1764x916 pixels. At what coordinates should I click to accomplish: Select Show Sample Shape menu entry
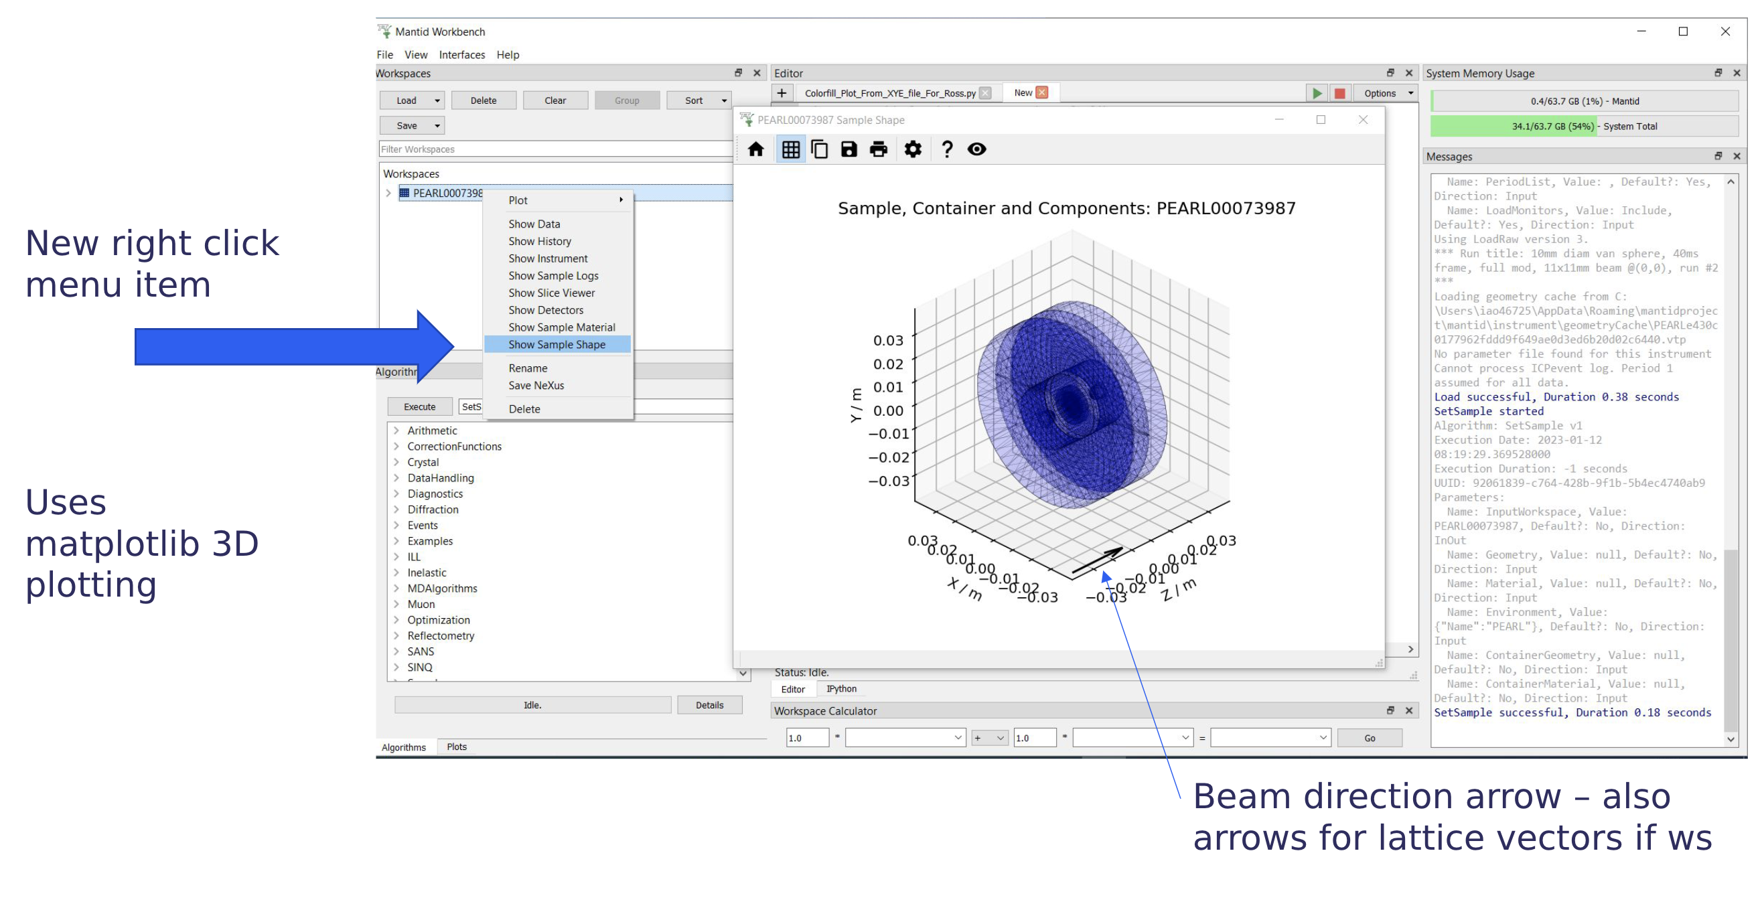(x=556, y=344)
